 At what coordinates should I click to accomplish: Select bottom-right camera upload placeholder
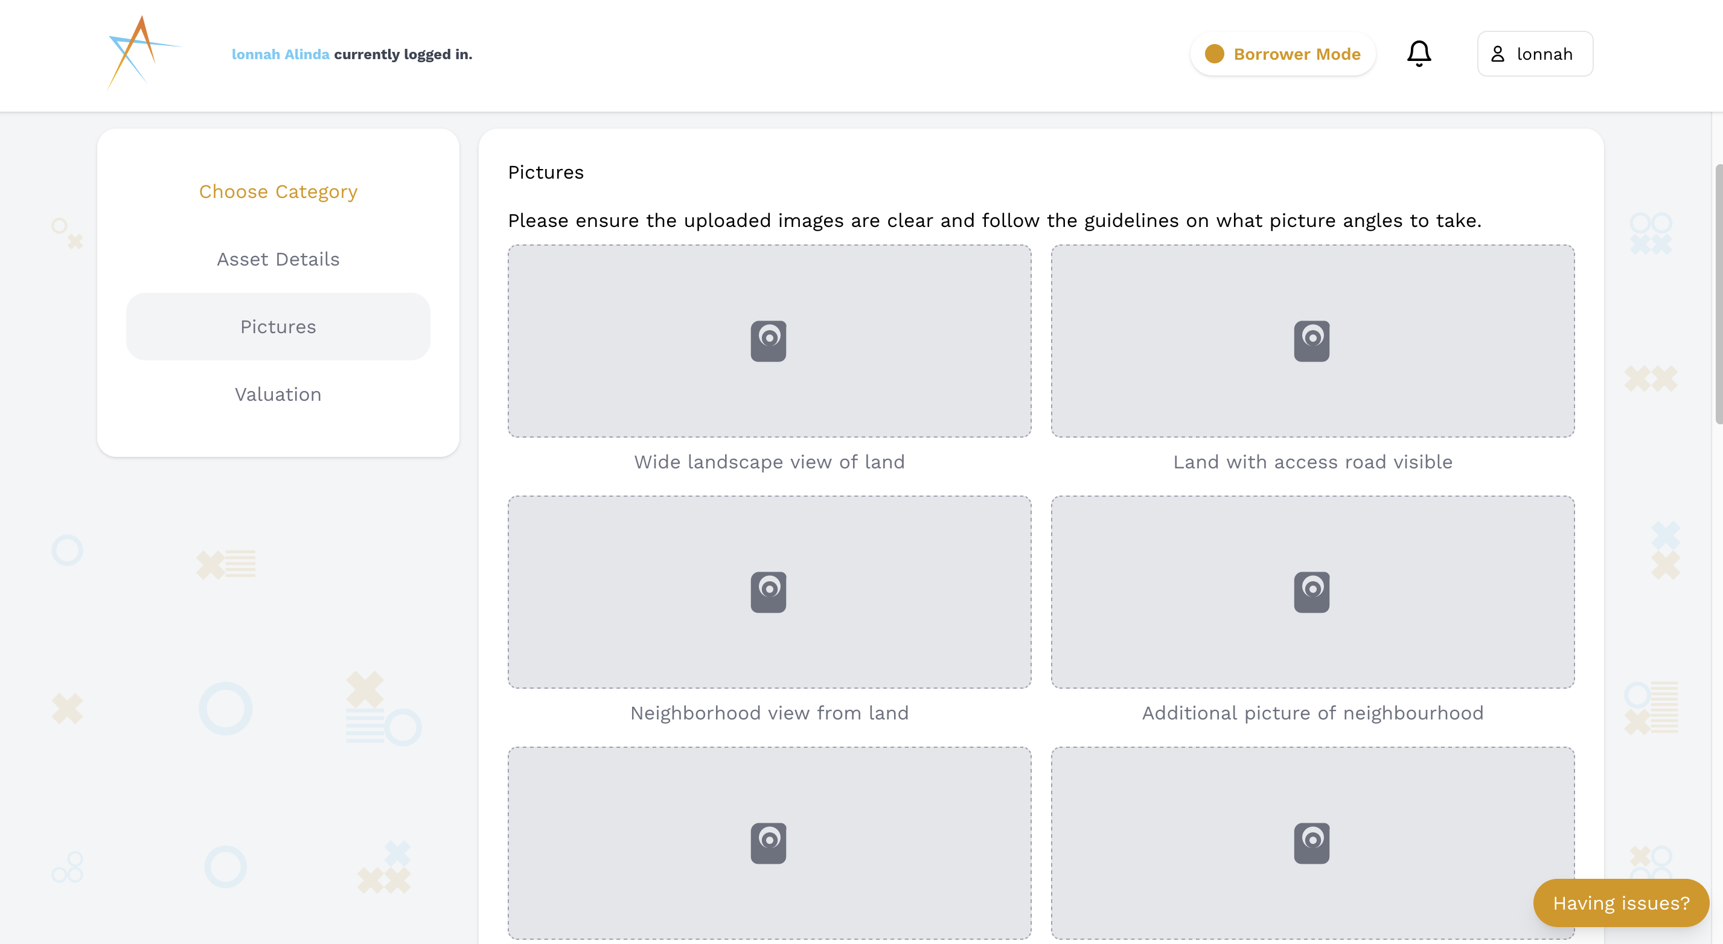[1312, 842]
